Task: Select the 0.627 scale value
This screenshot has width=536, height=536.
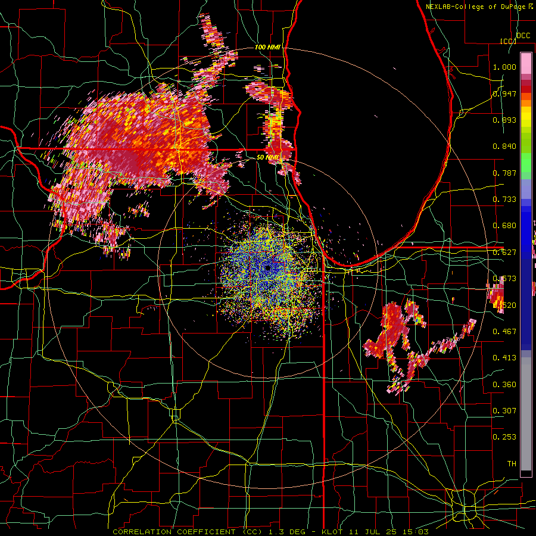Action: pos(504,253)
